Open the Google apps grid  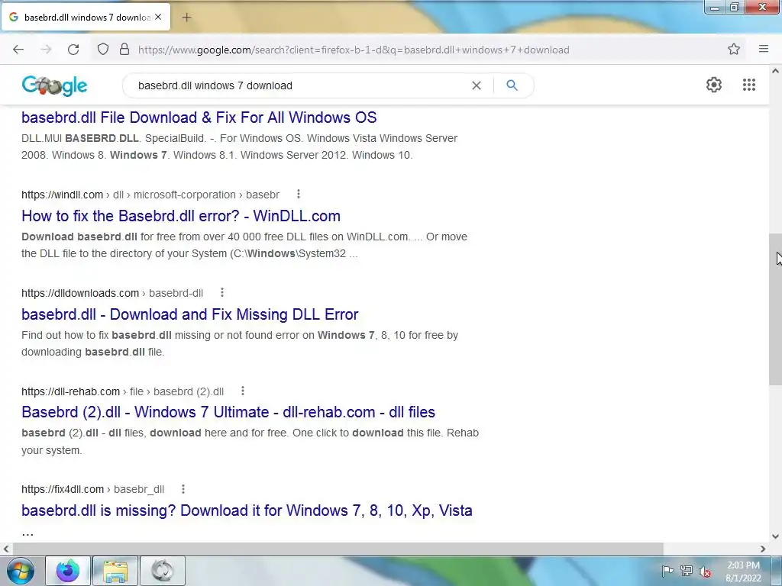click(748, 85)
